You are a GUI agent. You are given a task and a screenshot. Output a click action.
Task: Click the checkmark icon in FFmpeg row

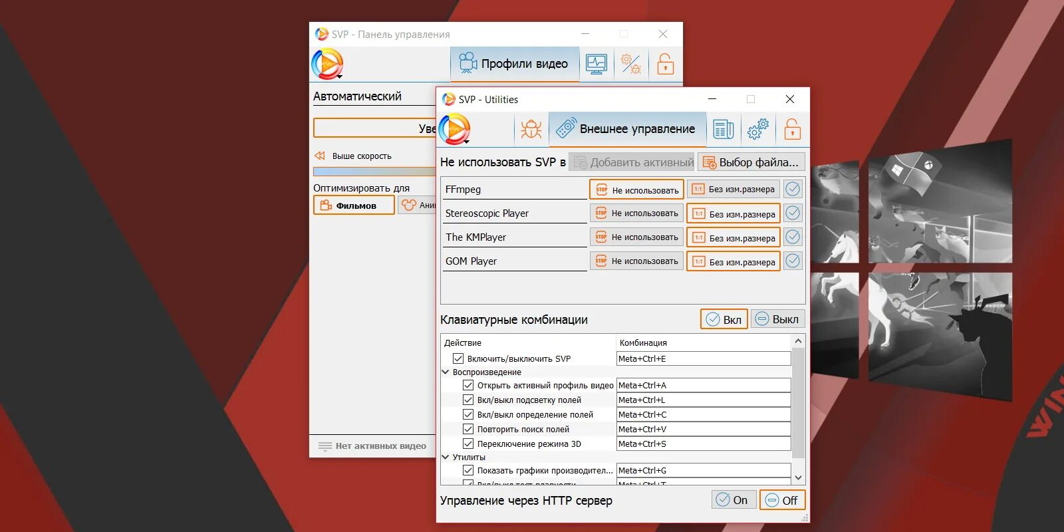[793, 190]
